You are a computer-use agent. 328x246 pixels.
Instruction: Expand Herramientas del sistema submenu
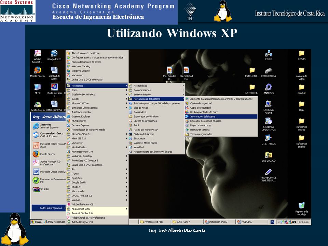pyautogui.click(x=156, y=99)
